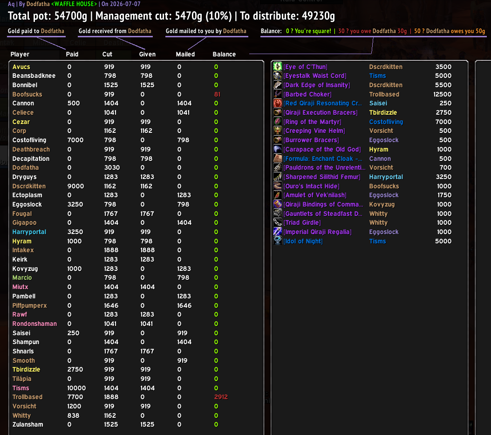Image resolution: width=491 pixels, height=435 pixels.
Task: Click the Formula: Enchant Cloak scroll icon
Action: (278, 158)
